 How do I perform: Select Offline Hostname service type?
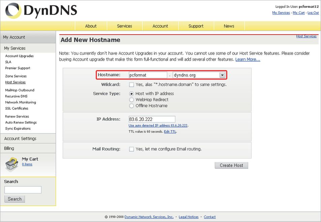(132, 106)
